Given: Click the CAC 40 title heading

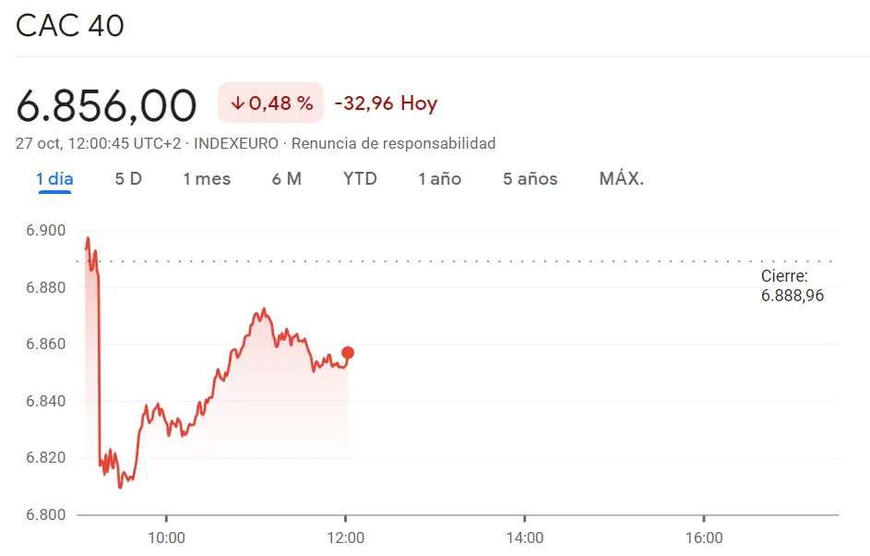Looking at the screenshot, I should [x=67, y=26].
